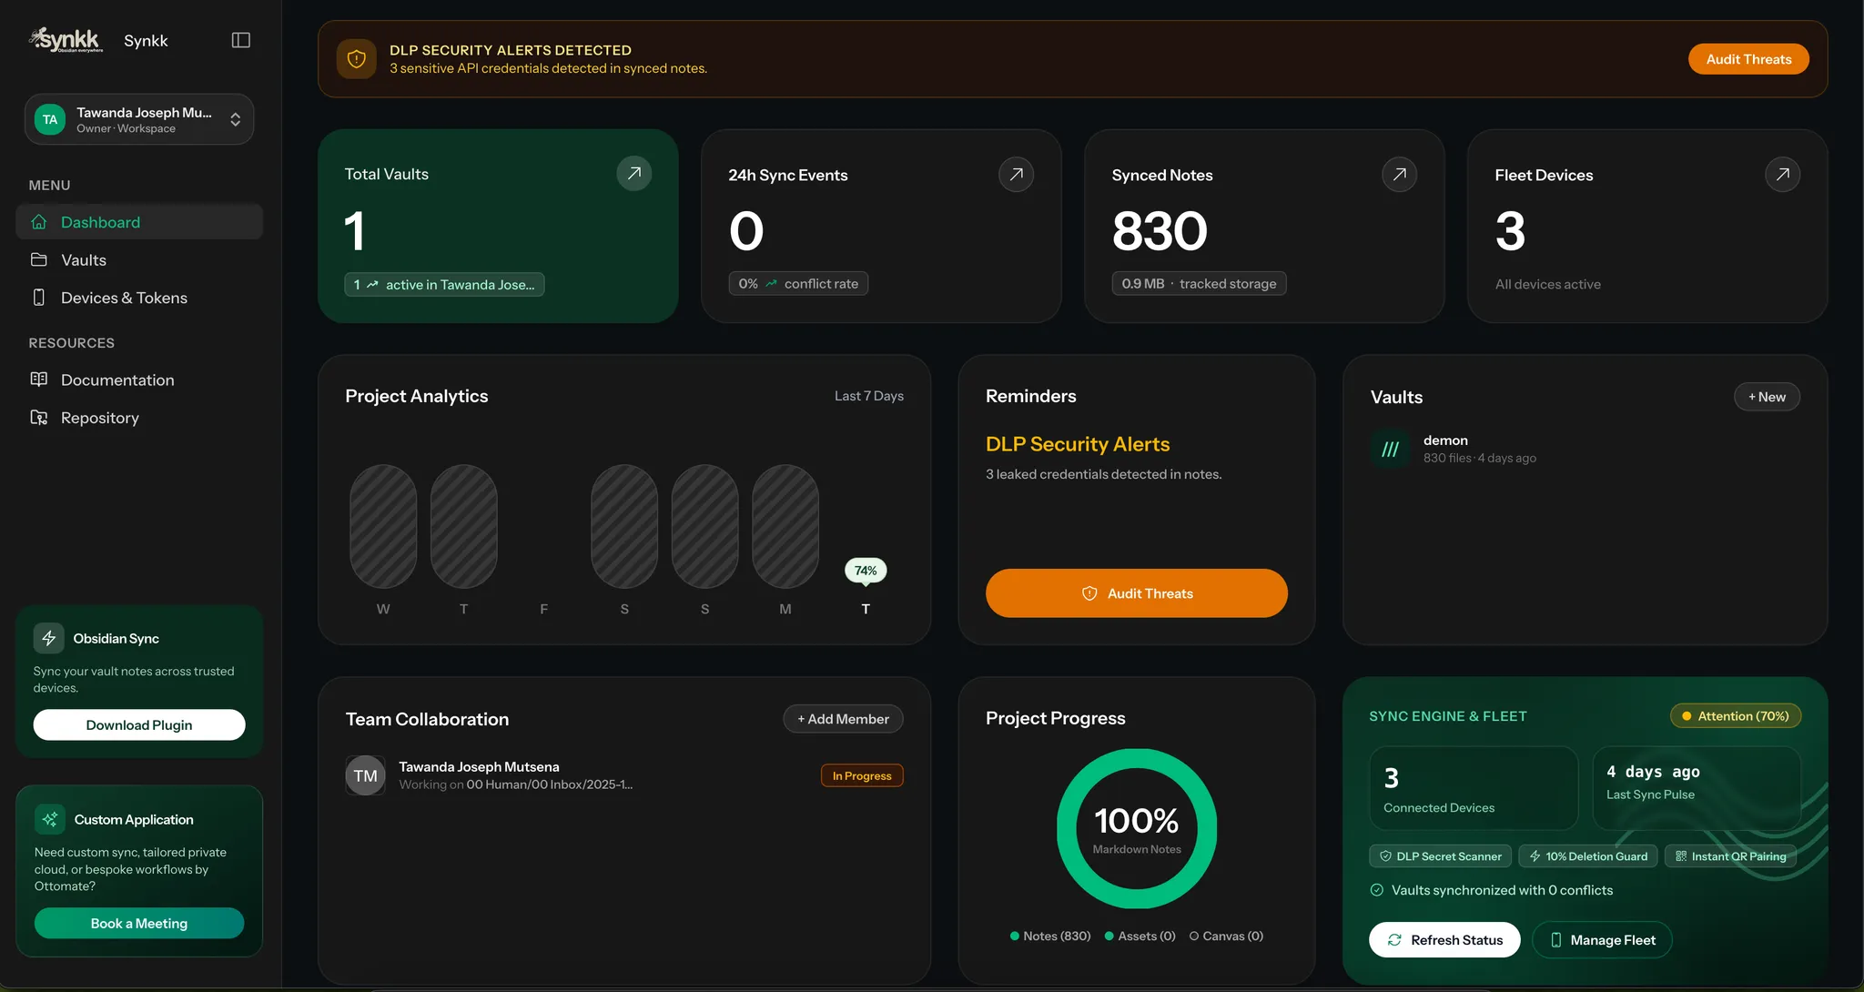The width and height of the screenshot is (1864, 992).
Task: Click the 100% Markdown Notes progress ring
Action: [x=1137, y=828]
